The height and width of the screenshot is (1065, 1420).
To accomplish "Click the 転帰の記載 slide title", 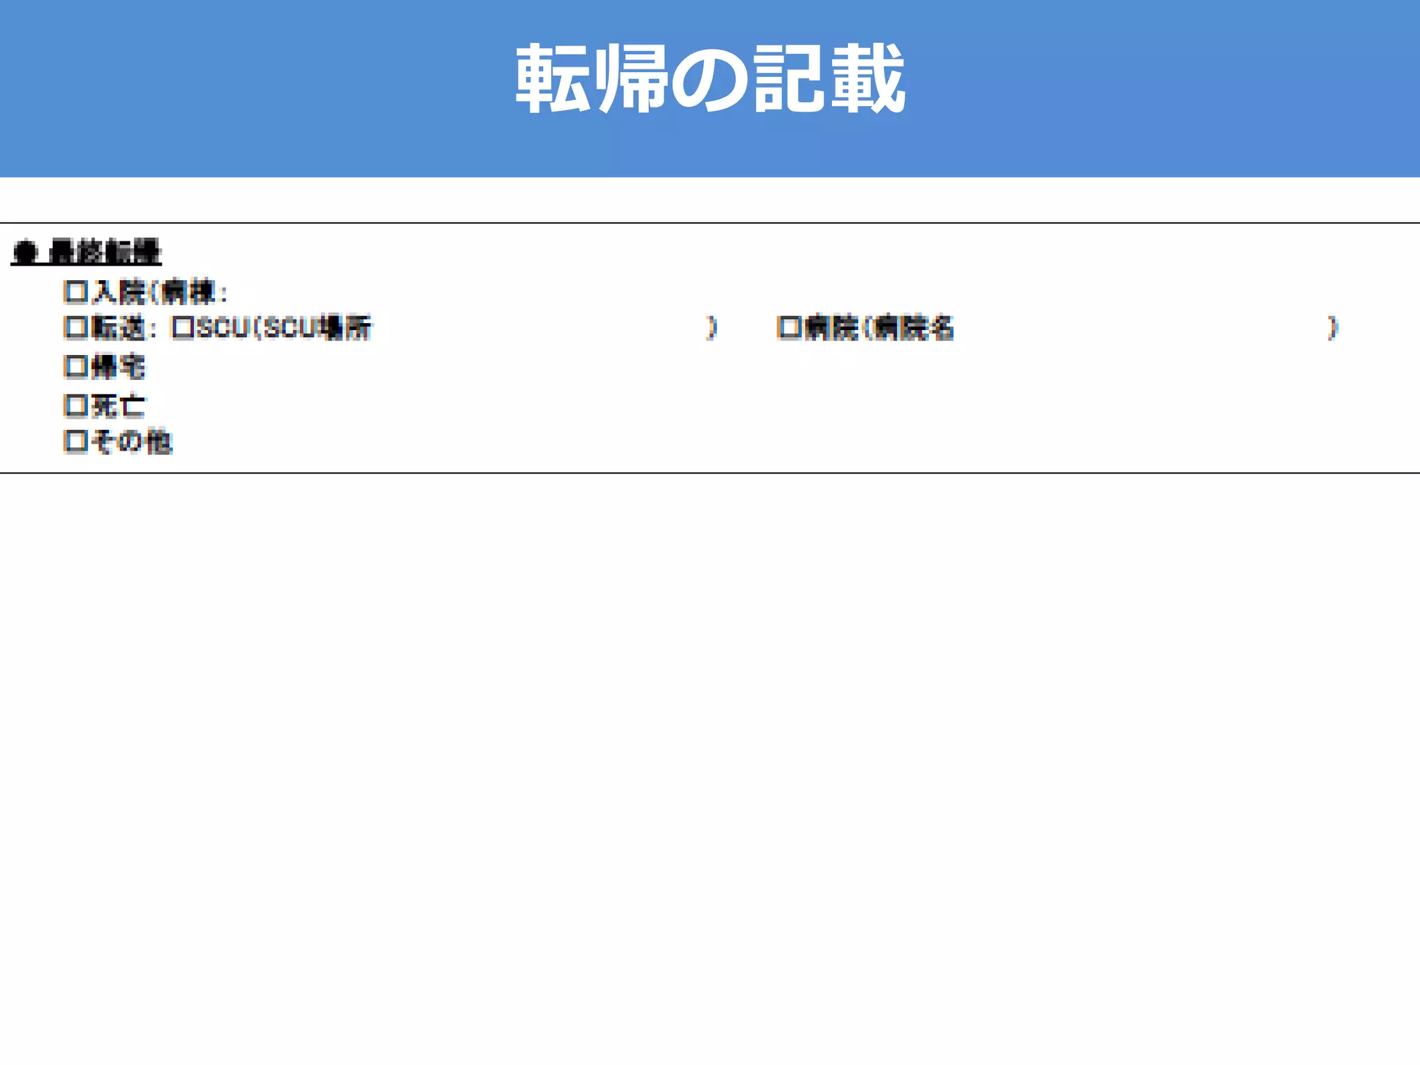I will [x=710, y=78].
